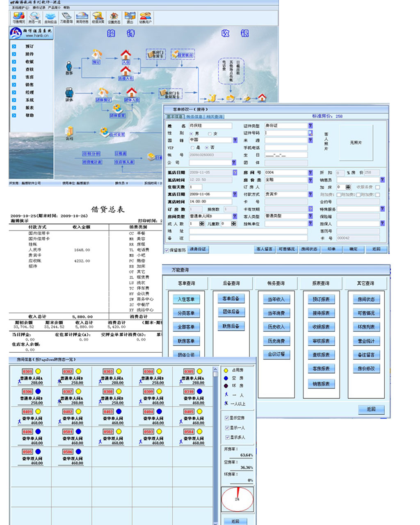Image resolution: width=420 pixels, height=525 pixels.
Task: Toggle the 保留客历 checkbox
Action: pos(167,250)
